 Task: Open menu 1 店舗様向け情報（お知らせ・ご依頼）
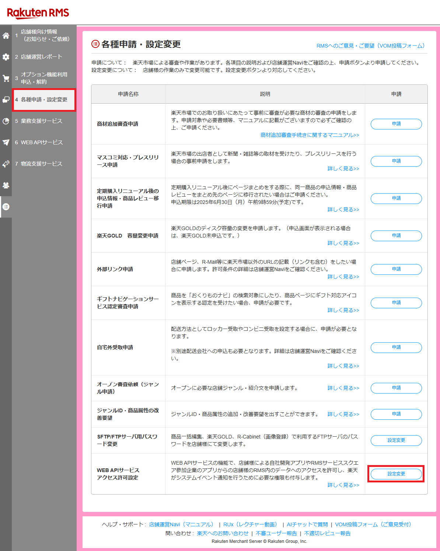click(44, 35)
